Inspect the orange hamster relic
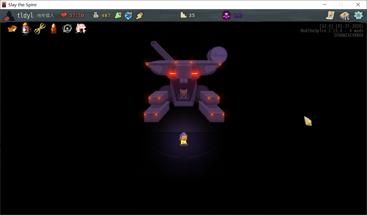This screenshot has width=367, height=215. (12, 29)
